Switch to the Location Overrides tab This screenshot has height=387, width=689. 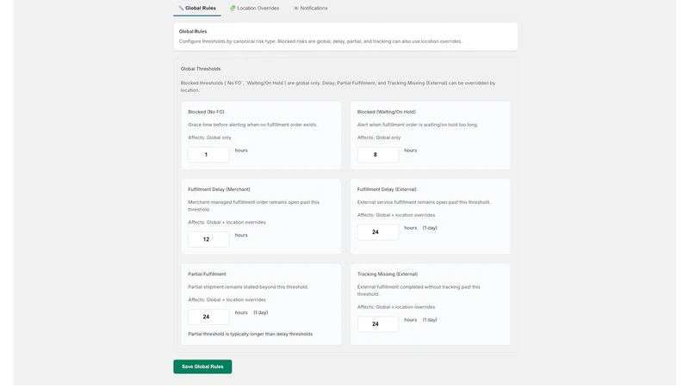pyautogui.click(x=254, y=8)
